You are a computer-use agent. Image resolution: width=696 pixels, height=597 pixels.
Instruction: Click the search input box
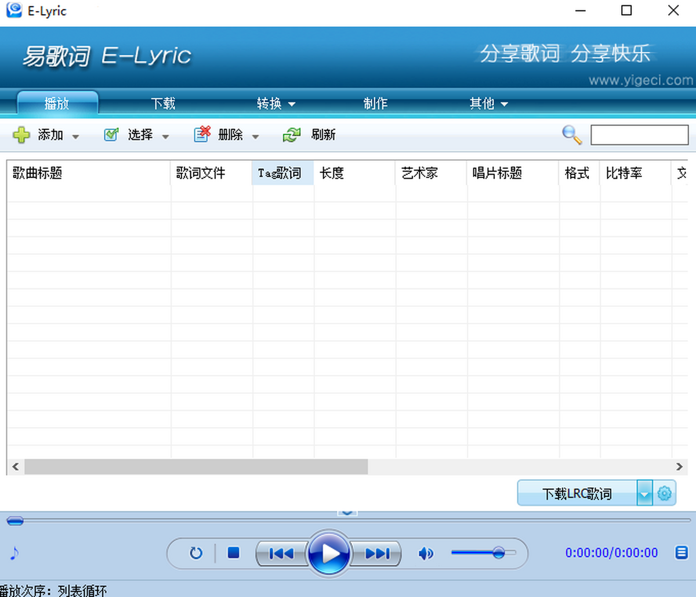pos(639,135)
